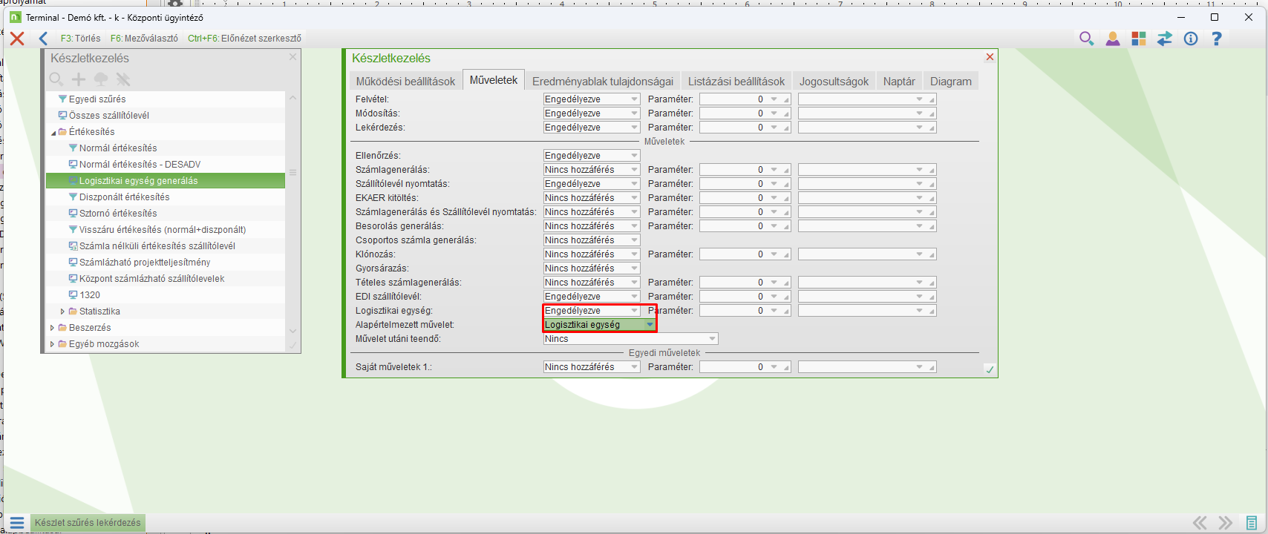1268x534 pixels.
Task: Open the circled info icon
Action: click(1191, 39)
